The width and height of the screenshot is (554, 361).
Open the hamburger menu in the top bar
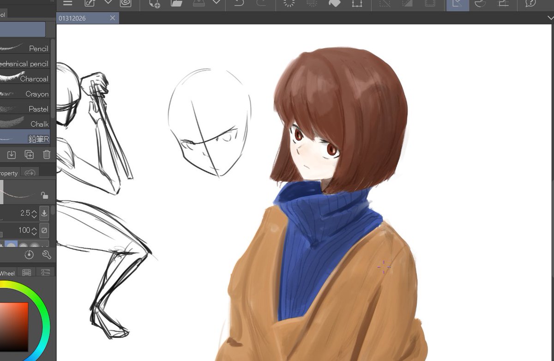coord(68,2)
